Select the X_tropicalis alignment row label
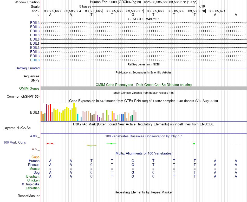 (x=31, y=184)
